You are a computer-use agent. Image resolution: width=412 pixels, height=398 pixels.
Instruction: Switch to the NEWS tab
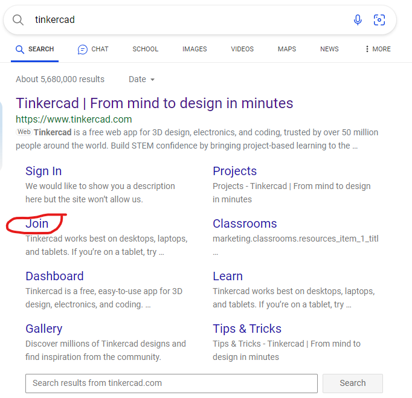[329, 49]
